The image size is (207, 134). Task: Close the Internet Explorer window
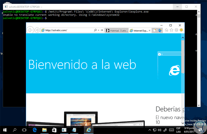(180, 25)
